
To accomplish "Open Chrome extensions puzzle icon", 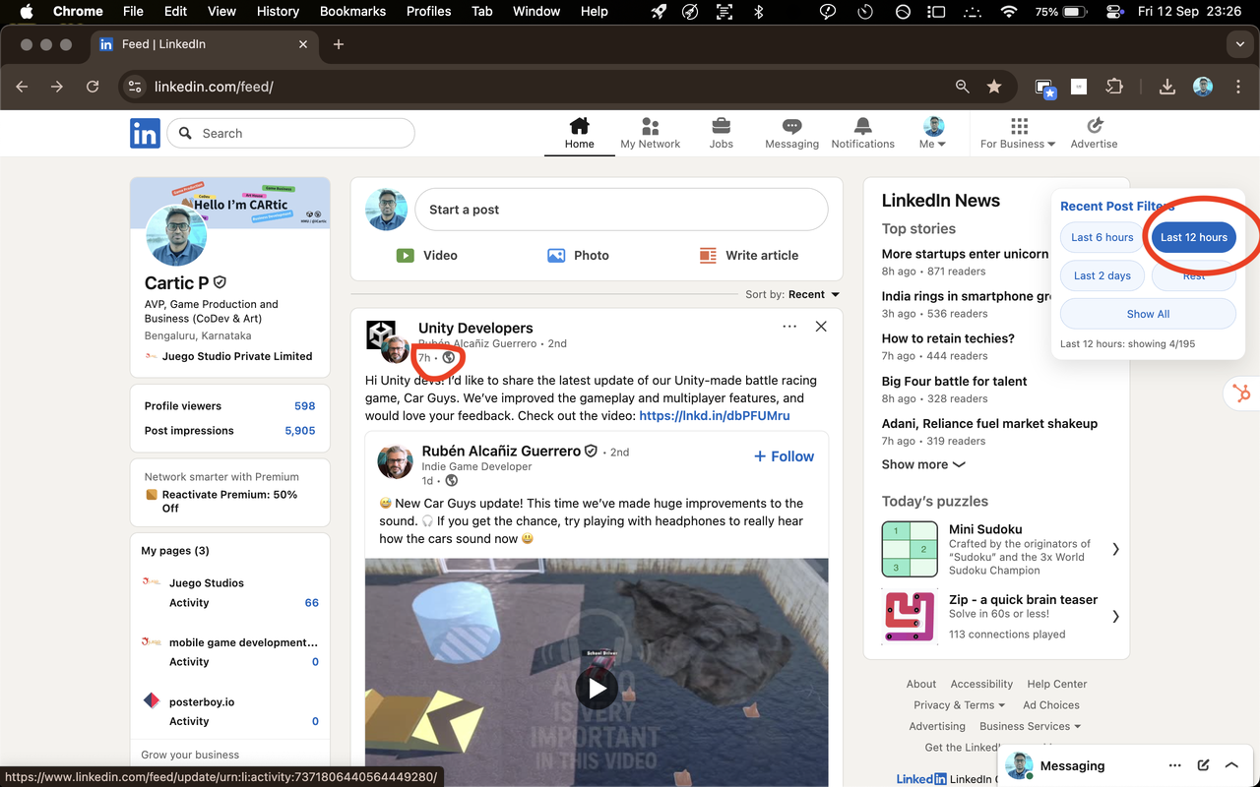I will tap(1114, 87).
